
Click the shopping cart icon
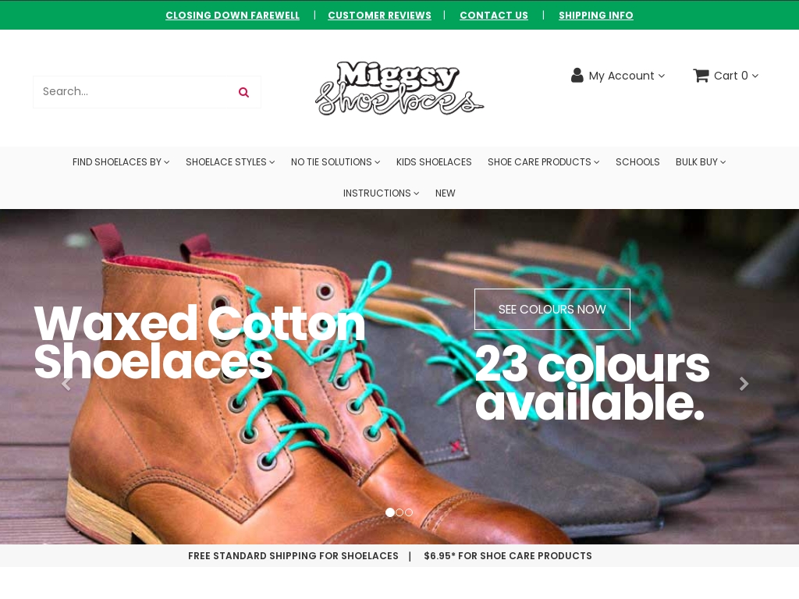click(x=701, y=76)
